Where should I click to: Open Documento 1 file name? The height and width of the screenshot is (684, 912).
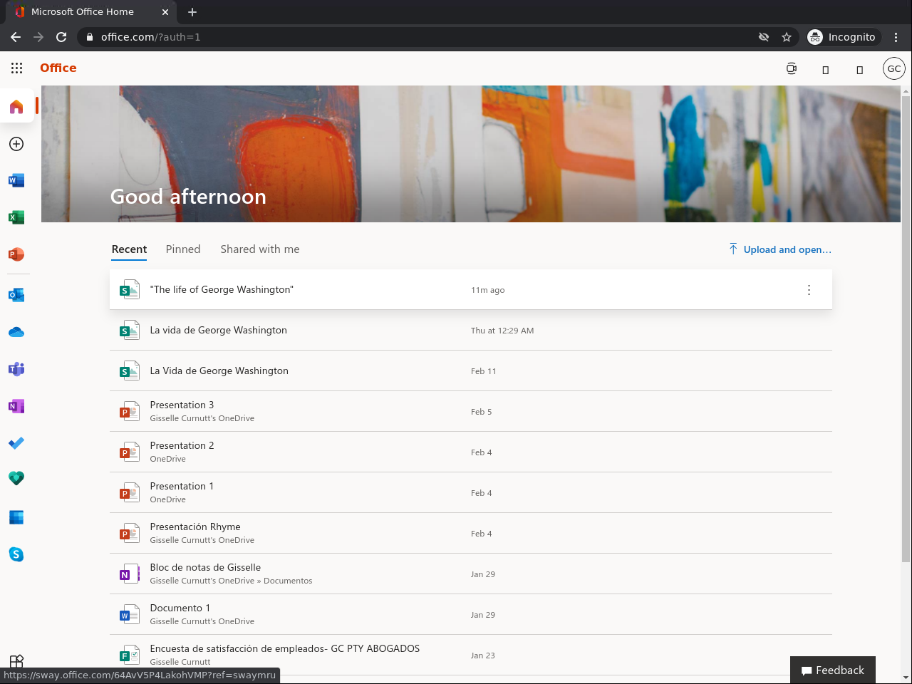coord(180,608)
